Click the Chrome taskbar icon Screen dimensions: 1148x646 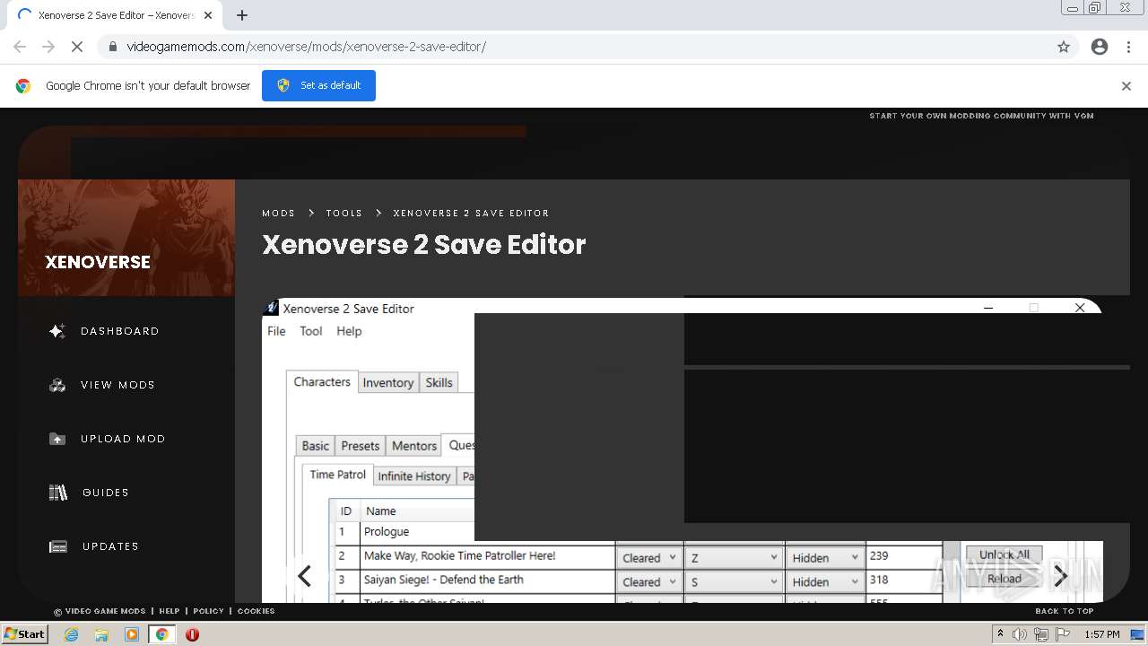[161, 634]
